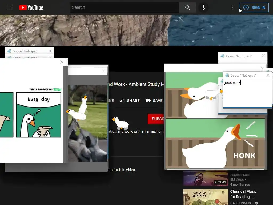Click the notepad icon in the 'good work' window title
The height and width of the screenshot is (205, 273).
(227, 75)
